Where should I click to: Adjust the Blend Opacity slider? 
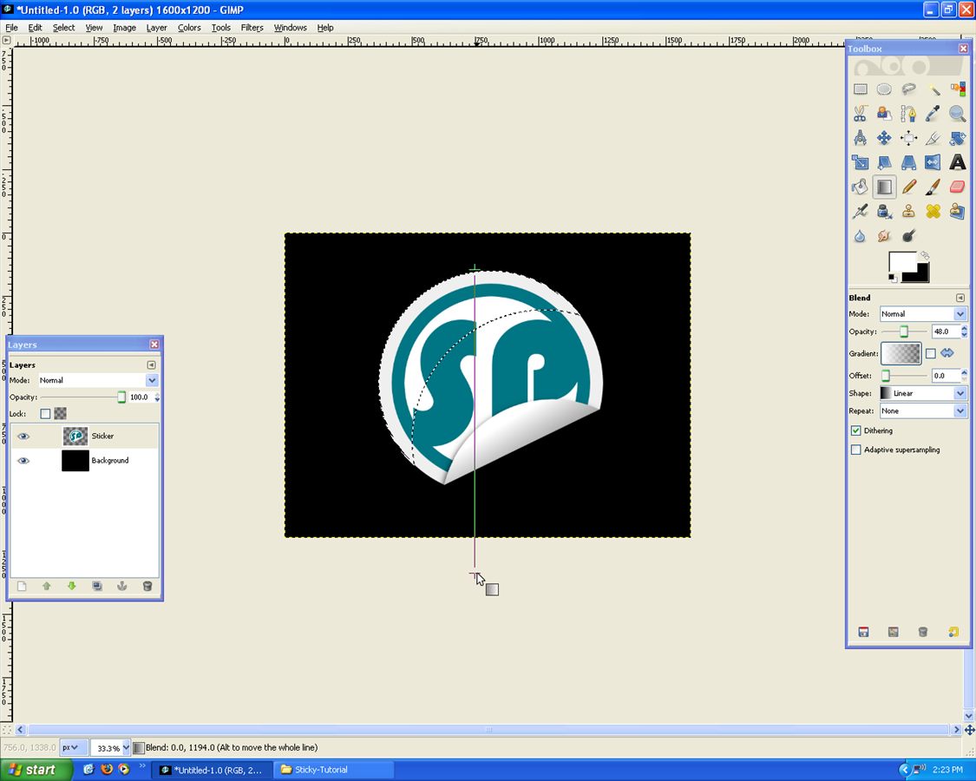[x=904, y=332]
